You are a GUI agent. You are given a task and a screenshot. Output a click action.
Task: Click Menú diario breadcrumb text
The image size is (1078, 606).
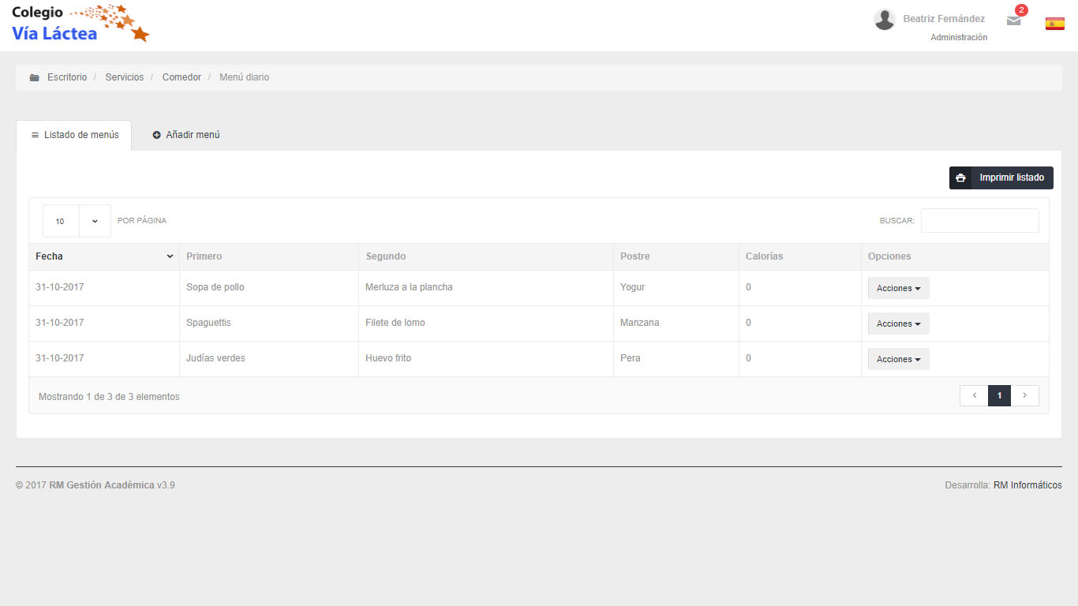coord(244,77)
